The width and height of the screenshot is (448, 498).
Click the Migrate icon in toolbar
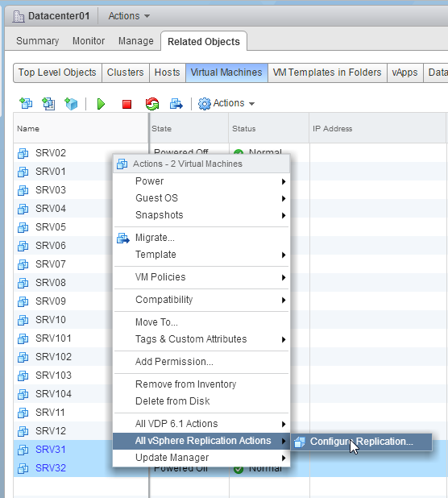point(176,103)
